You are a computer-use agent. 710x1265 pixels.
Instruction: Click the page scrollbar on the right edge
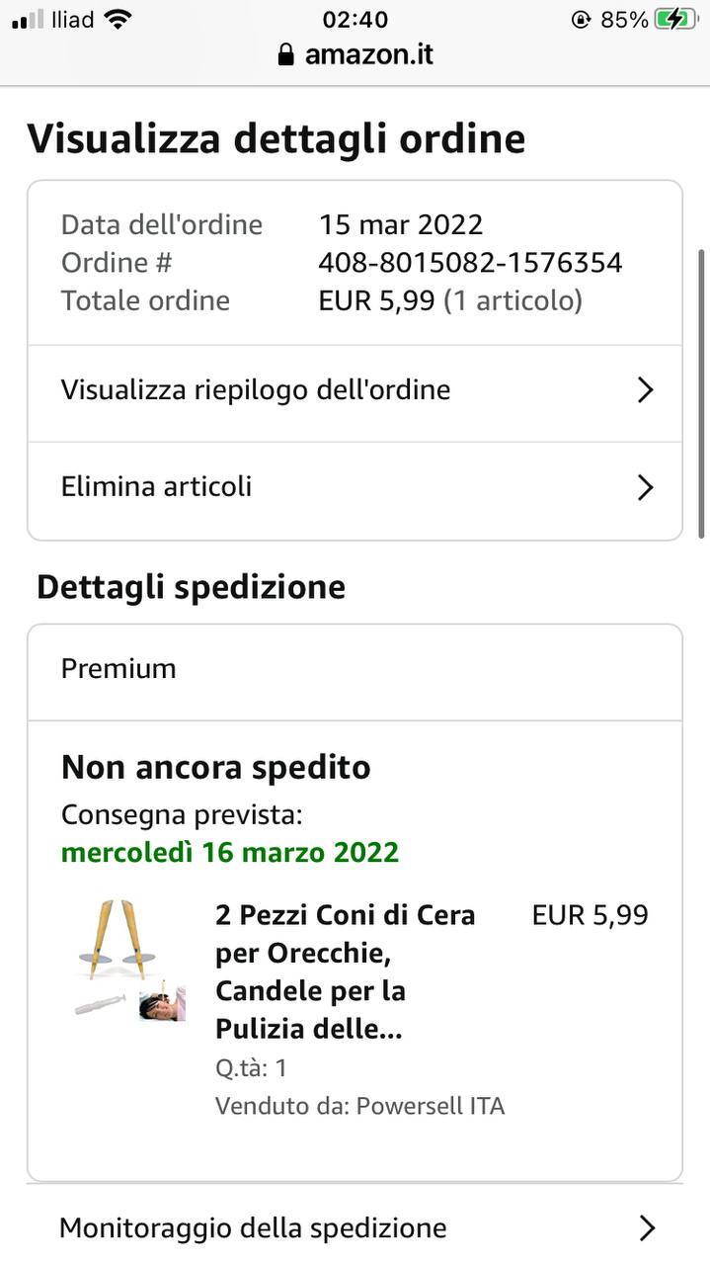[702, 393]
